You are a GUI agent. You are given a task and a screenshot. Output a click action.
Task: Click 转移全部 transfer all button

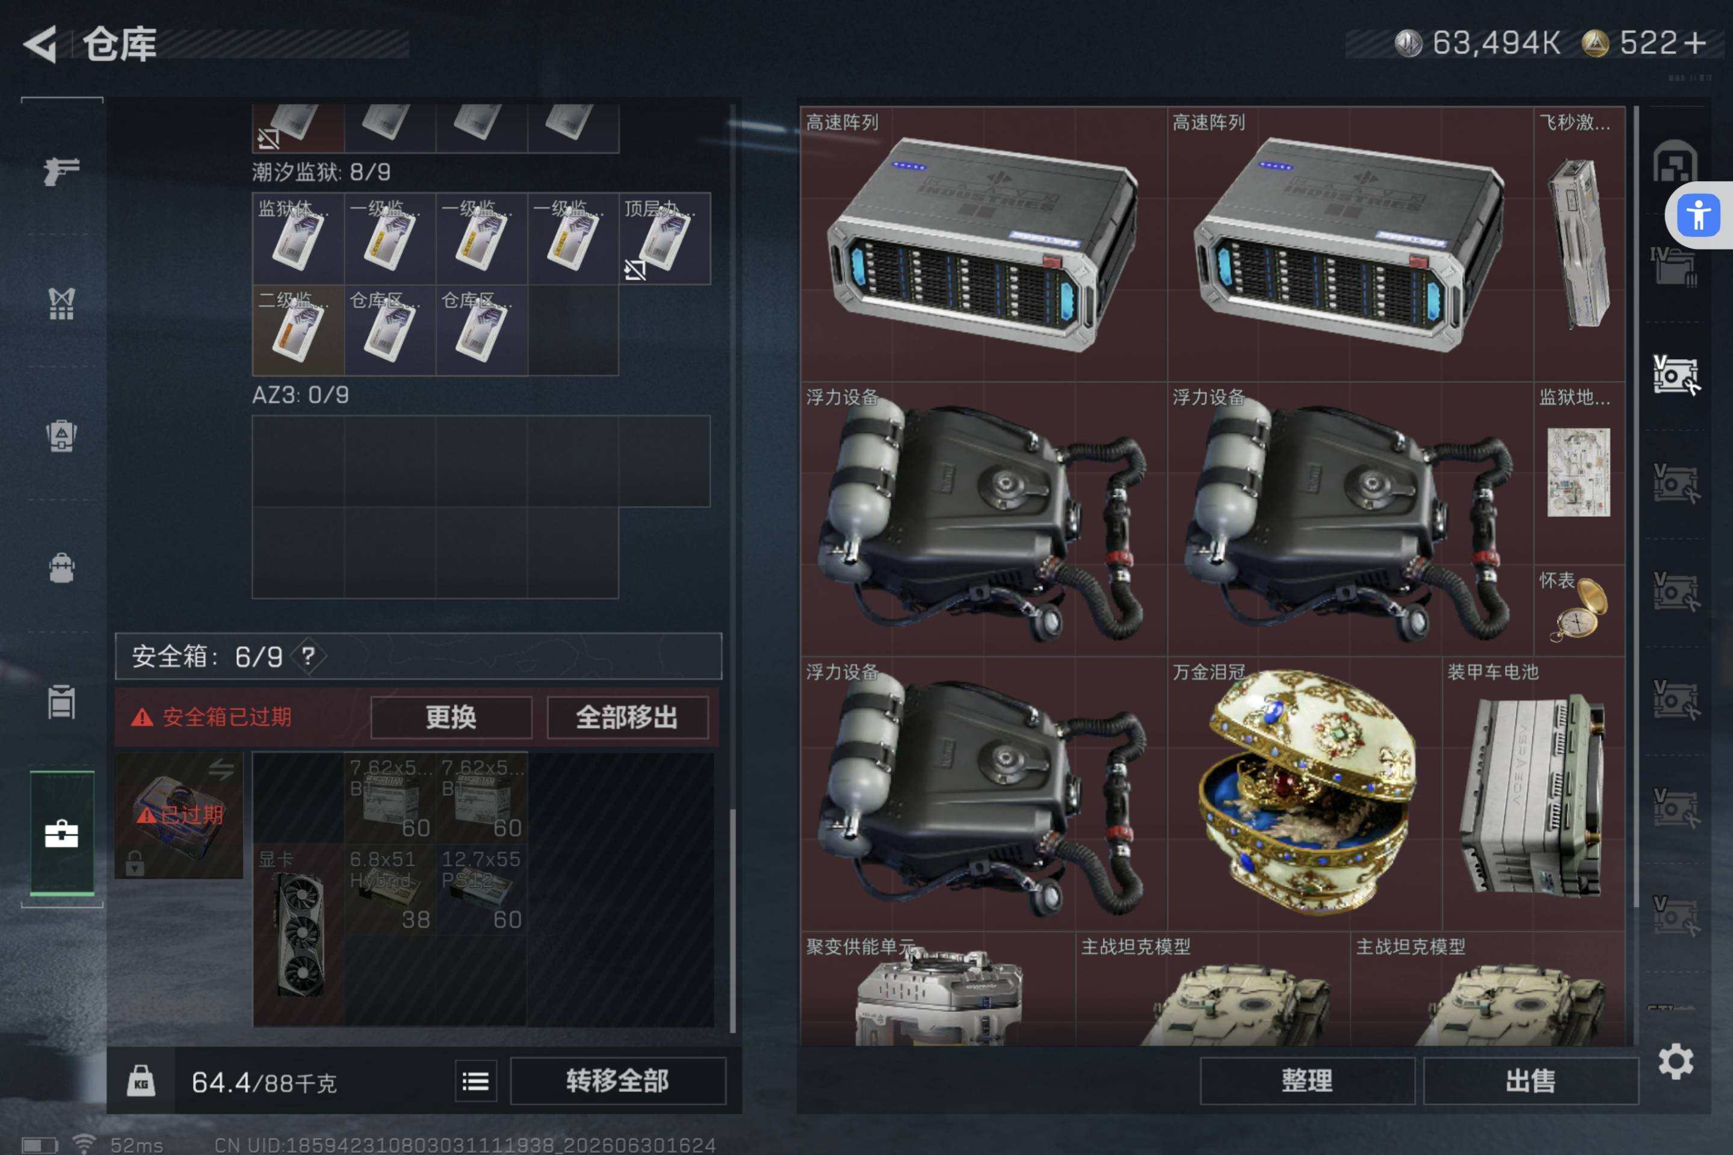617,1080
